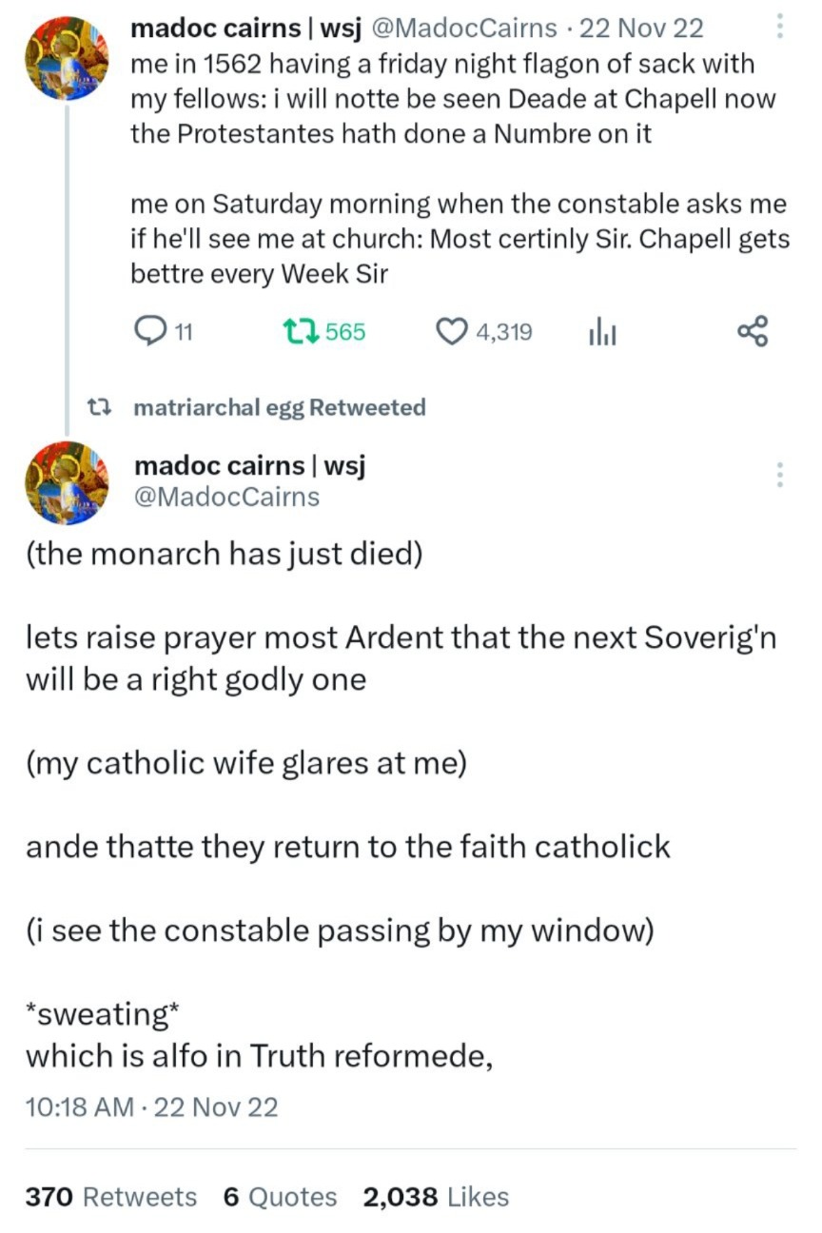
Task: Share the first tweet via share icon
Action: 752,331
